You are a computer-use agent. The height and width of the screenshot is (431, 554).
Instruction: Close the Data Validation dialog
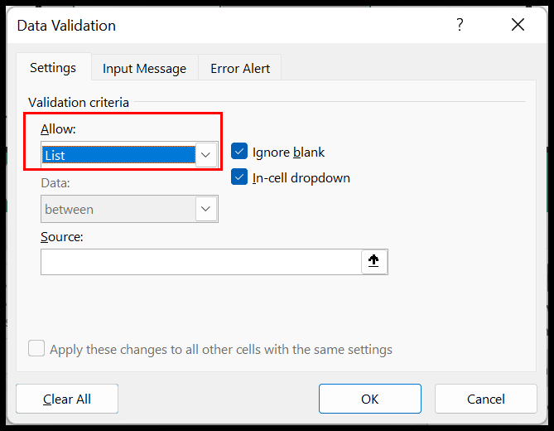[518, 25]
